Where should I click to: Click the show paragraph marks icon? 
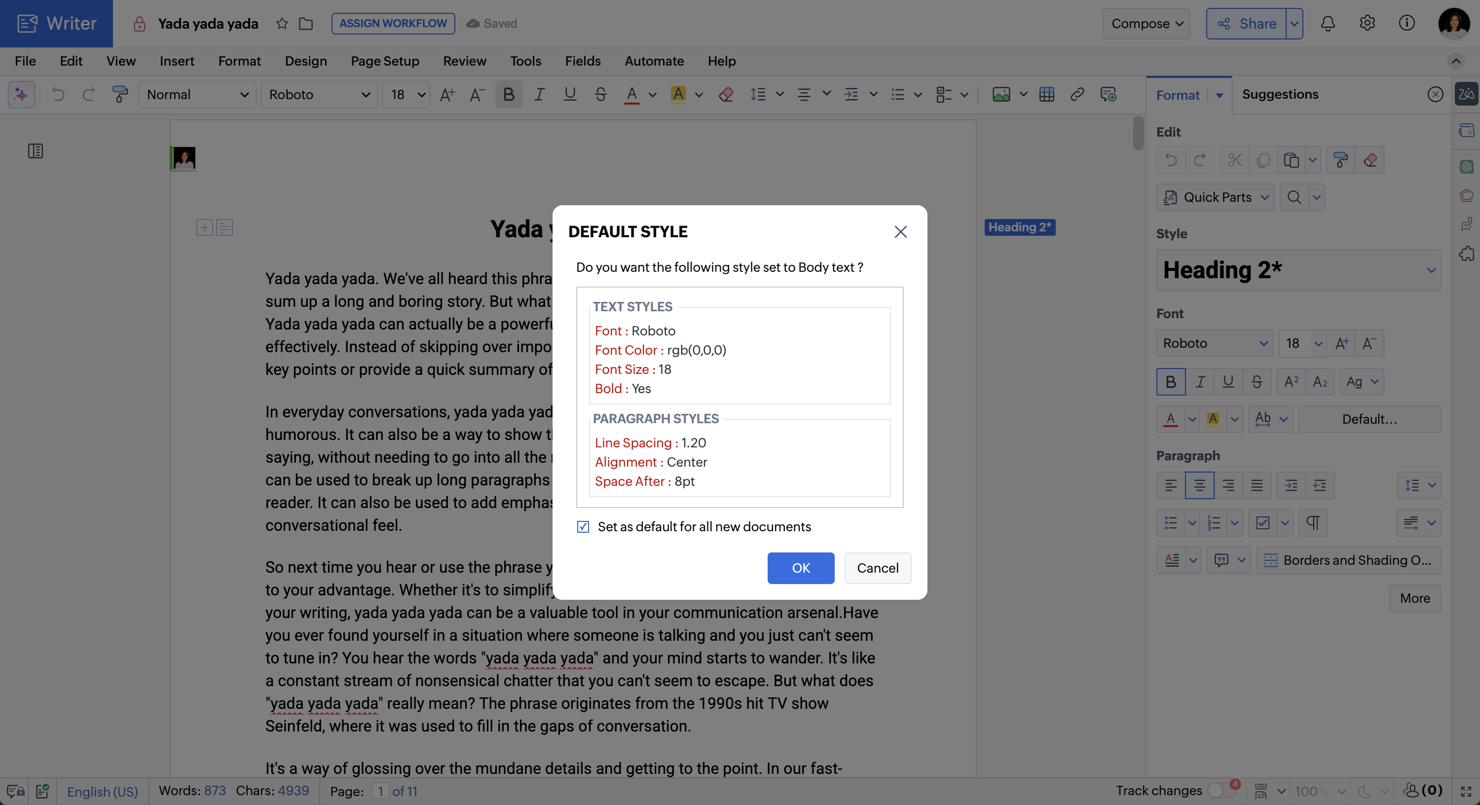click(x=1313, y=523)
